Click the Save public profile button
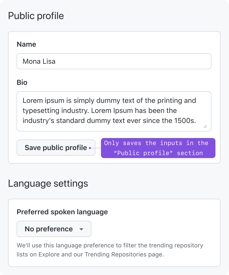 (56, 148)
